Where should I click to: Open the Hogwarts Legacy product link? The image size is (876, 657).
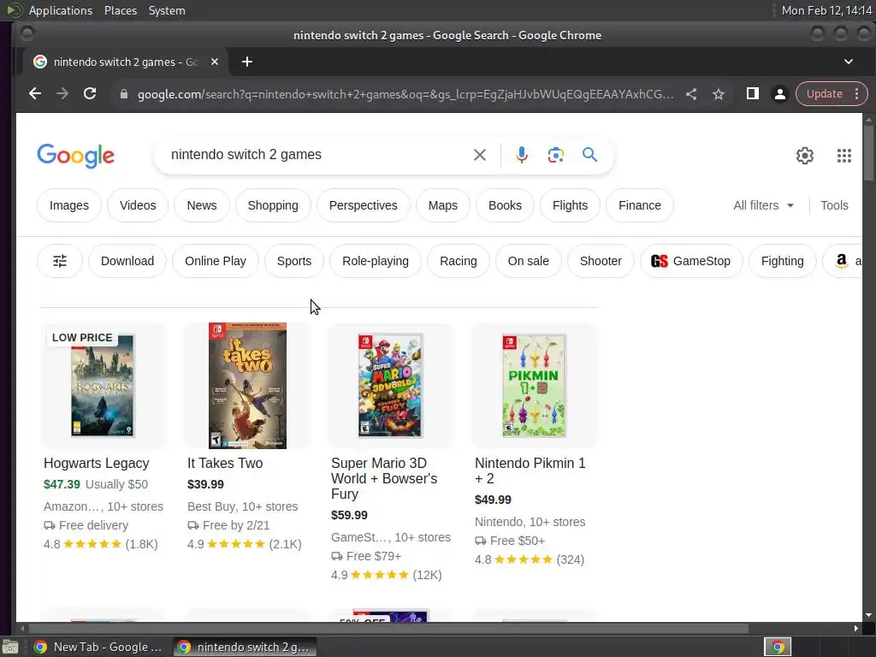click(x=96, y=463)
